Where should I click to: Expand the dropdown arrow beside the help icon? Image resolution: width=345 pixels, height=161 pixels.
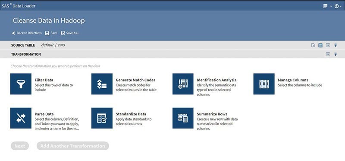341,6
